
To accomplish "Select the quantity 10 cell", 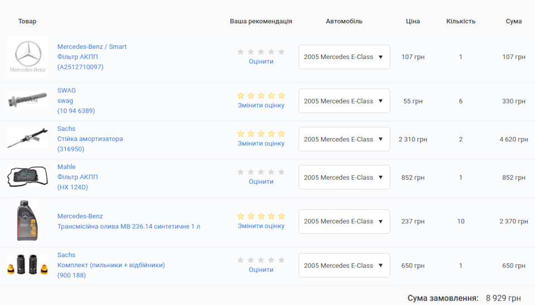I will (461, 222).
